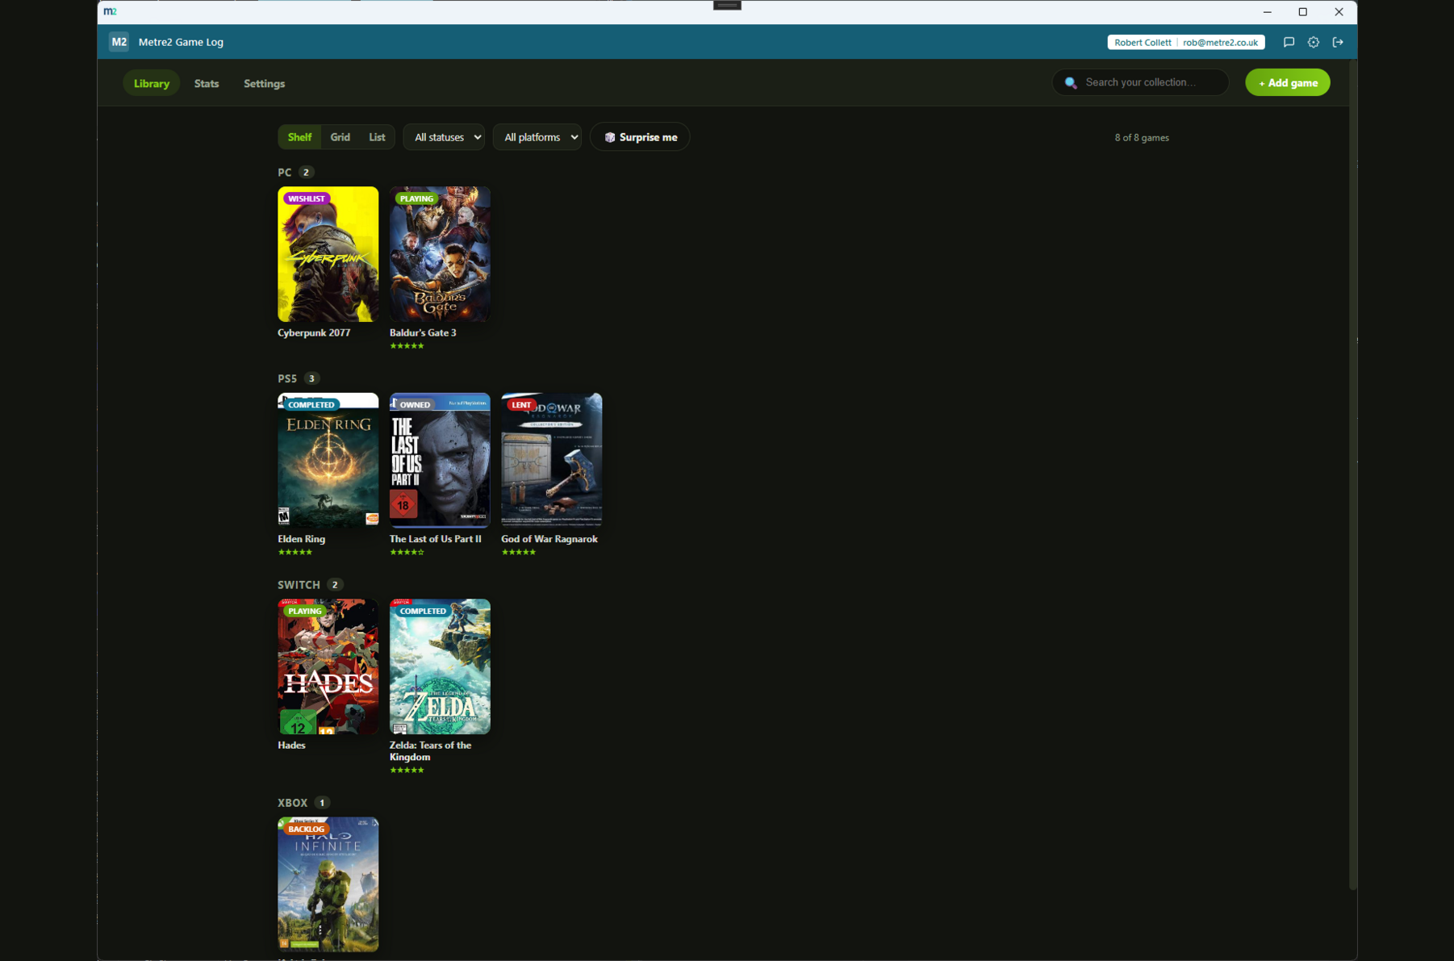
Task: Click God of War Ragnarok star rating
Action: (519, 553)
